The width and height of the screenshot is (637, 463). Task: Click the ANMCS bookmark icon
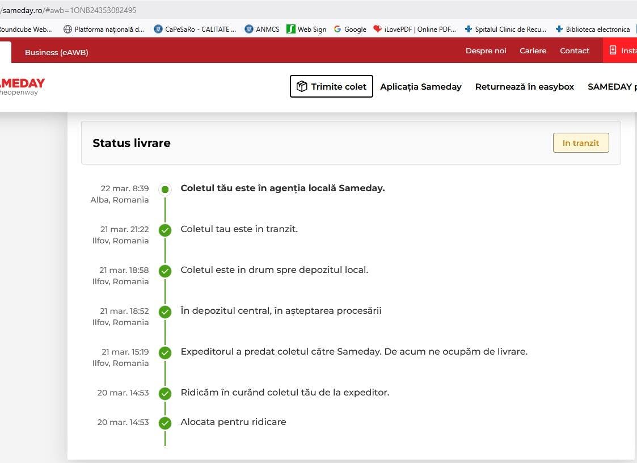pos(249,29)
